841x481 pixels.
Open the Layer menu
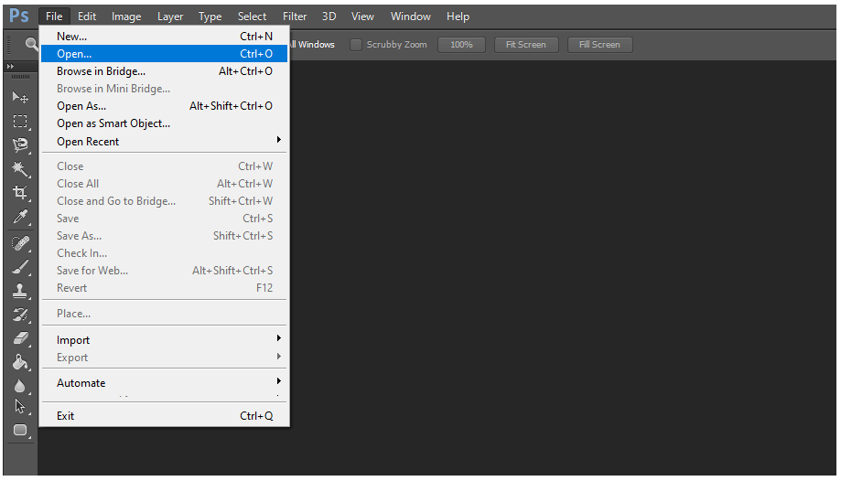170,16
